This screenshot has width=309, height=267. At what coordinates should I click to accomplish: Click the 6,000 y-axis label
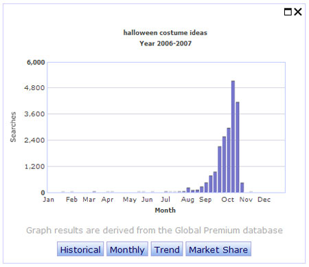[x=36, y=63]
